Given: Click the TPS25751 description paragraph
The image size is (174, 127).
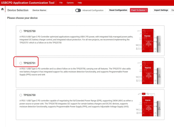Looking at the screenshot, I should [x=75, y=72].
